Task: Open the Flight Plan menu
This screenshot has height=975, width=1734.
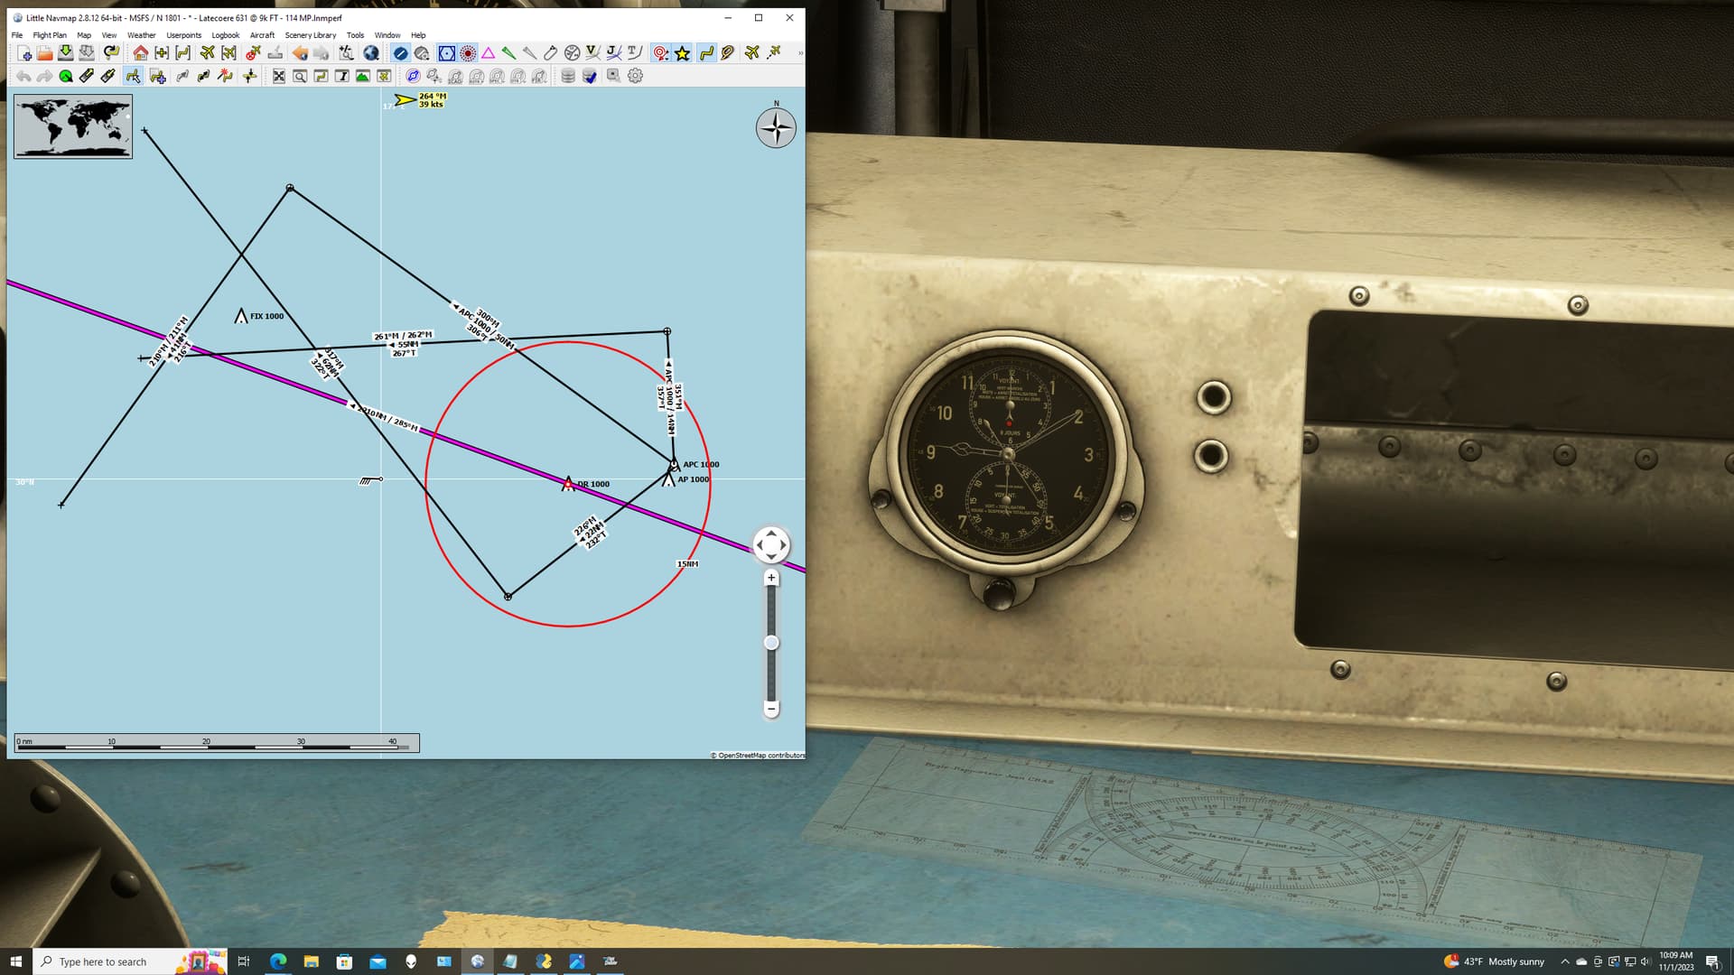Action: click(x=50, y=35)
